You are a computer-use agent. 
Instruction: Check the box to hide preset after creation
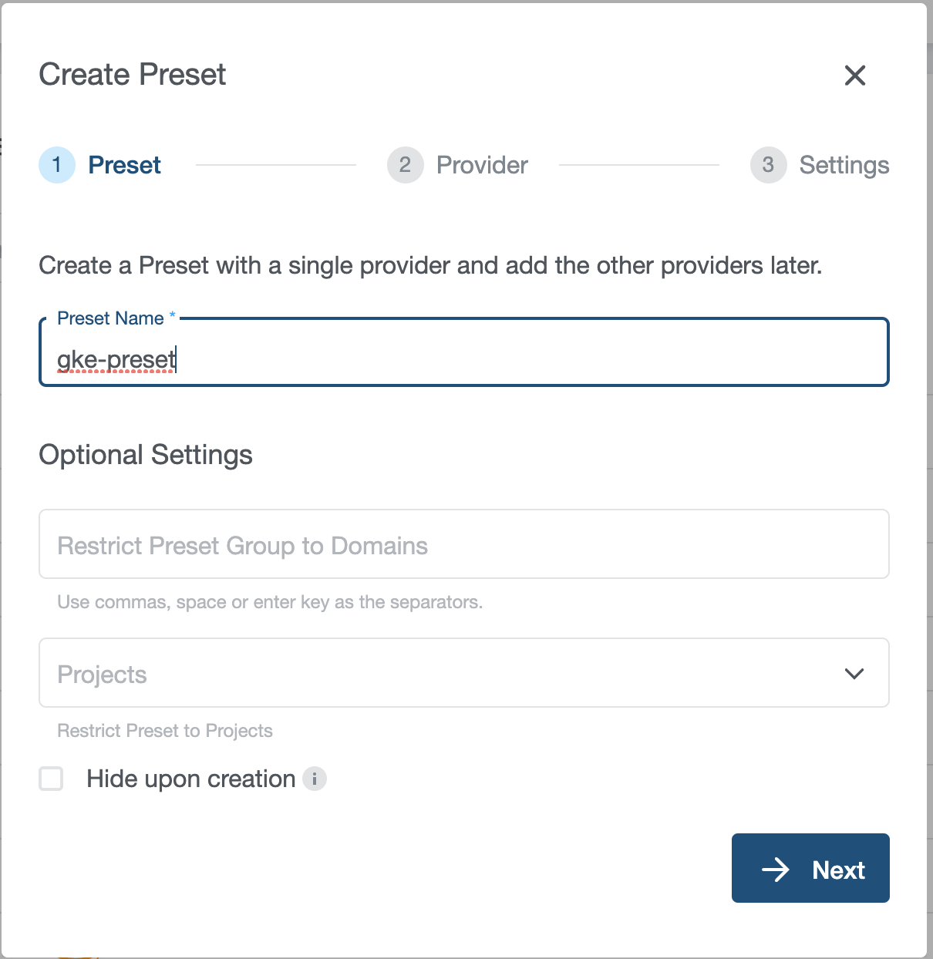click(x=51, y=779)
